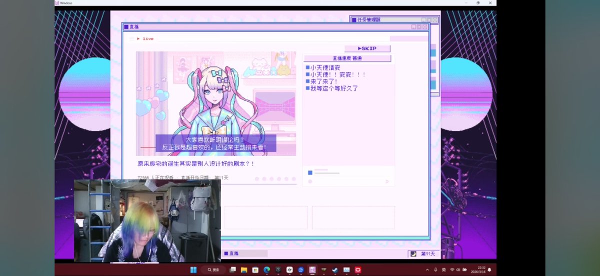Screen dimensions: 600x276
Task: Open the Wi-Fi network tray icon
Action: [x=451, y=270]
